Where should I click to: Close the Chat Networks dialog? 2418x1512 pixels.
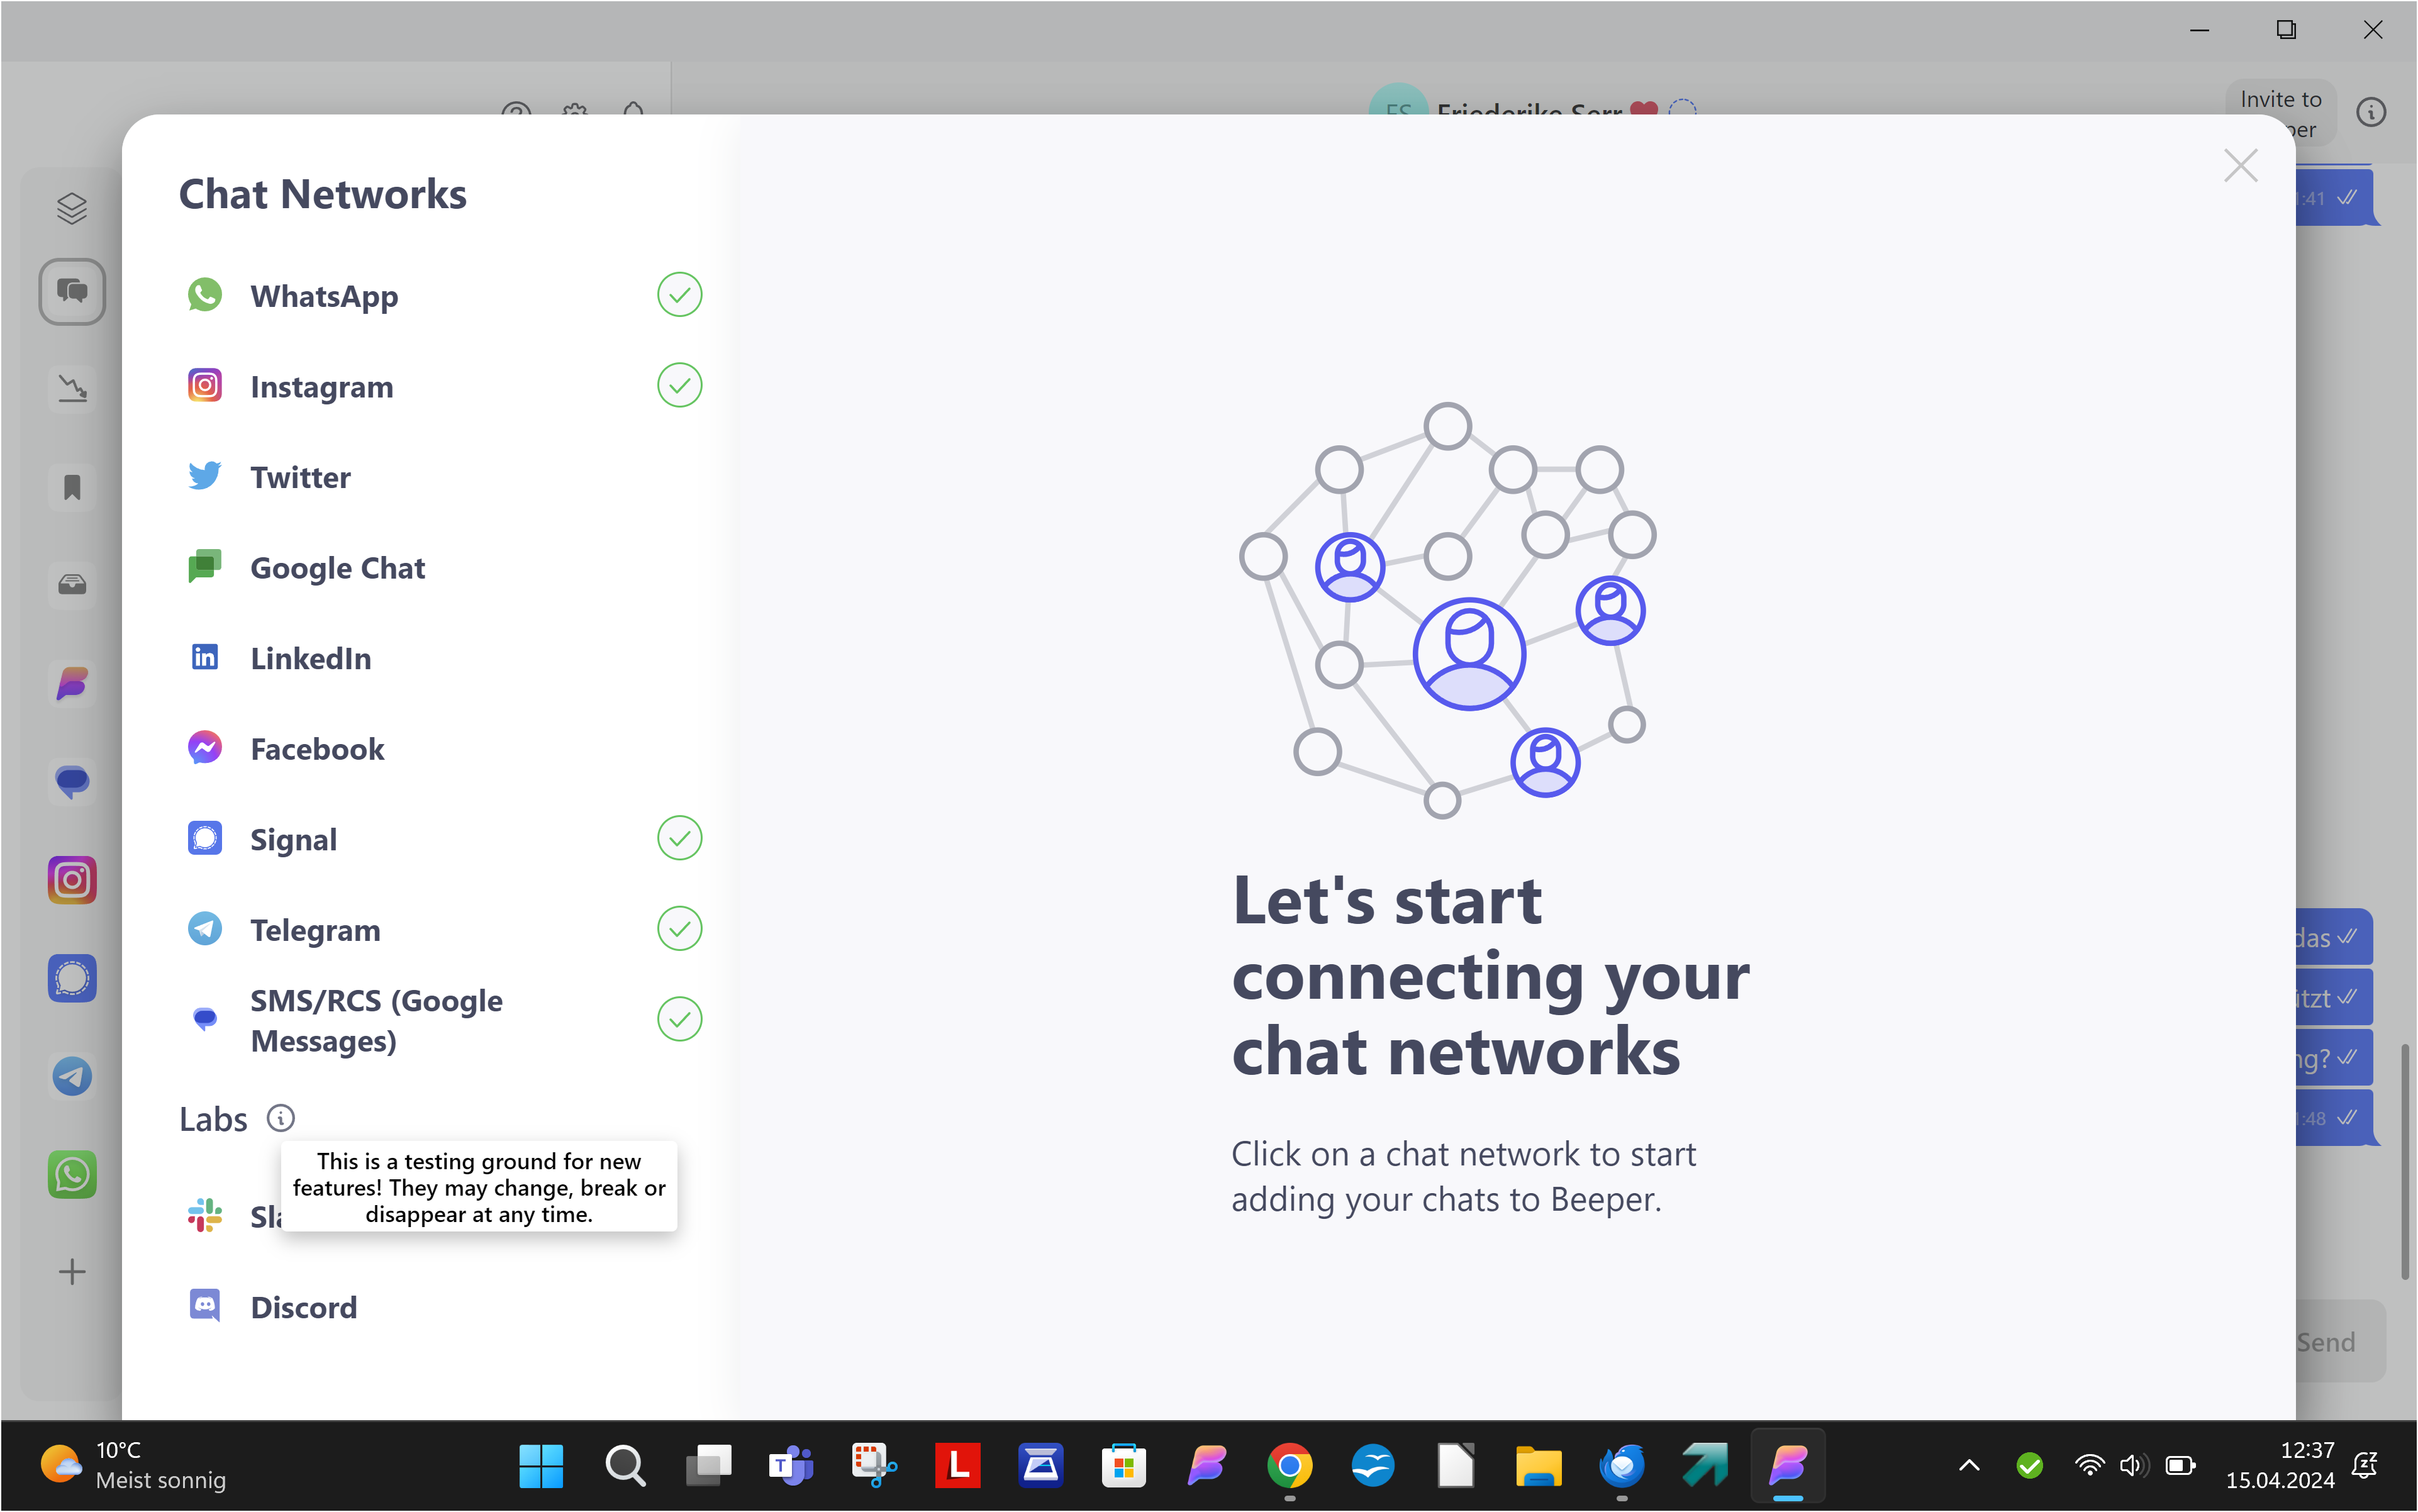2240,166
